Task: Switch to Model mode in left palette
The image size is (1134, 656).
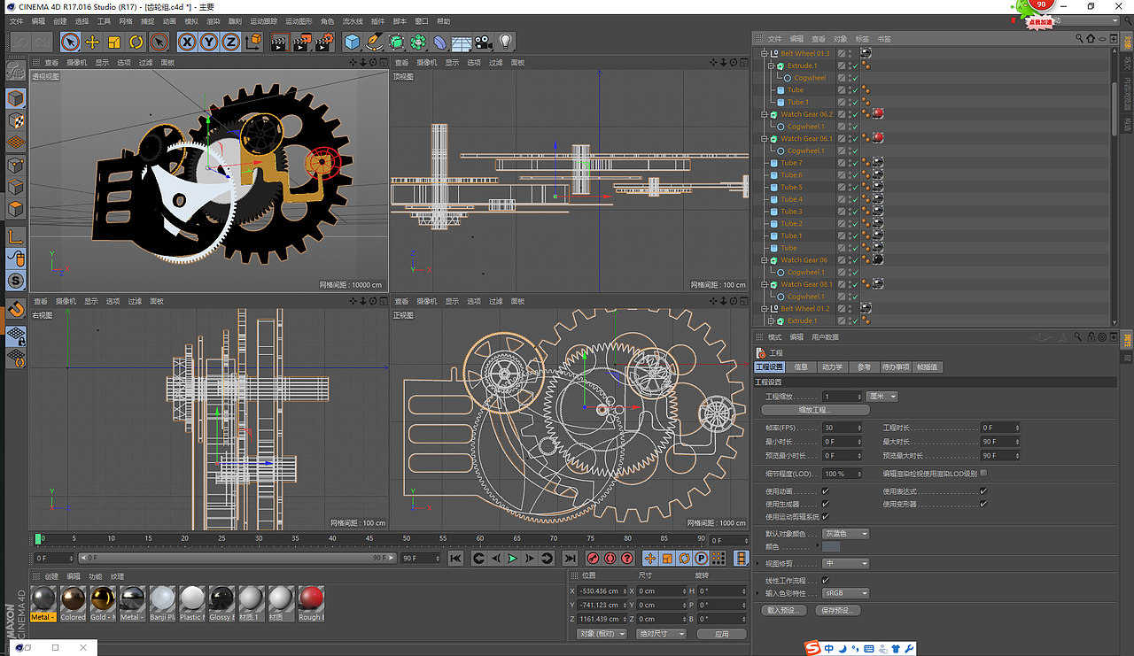Action: point(16,98)
